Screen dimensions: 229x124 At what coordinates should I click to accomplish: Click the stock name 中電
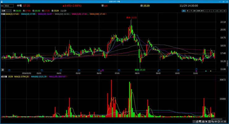(x=19, y=6)
